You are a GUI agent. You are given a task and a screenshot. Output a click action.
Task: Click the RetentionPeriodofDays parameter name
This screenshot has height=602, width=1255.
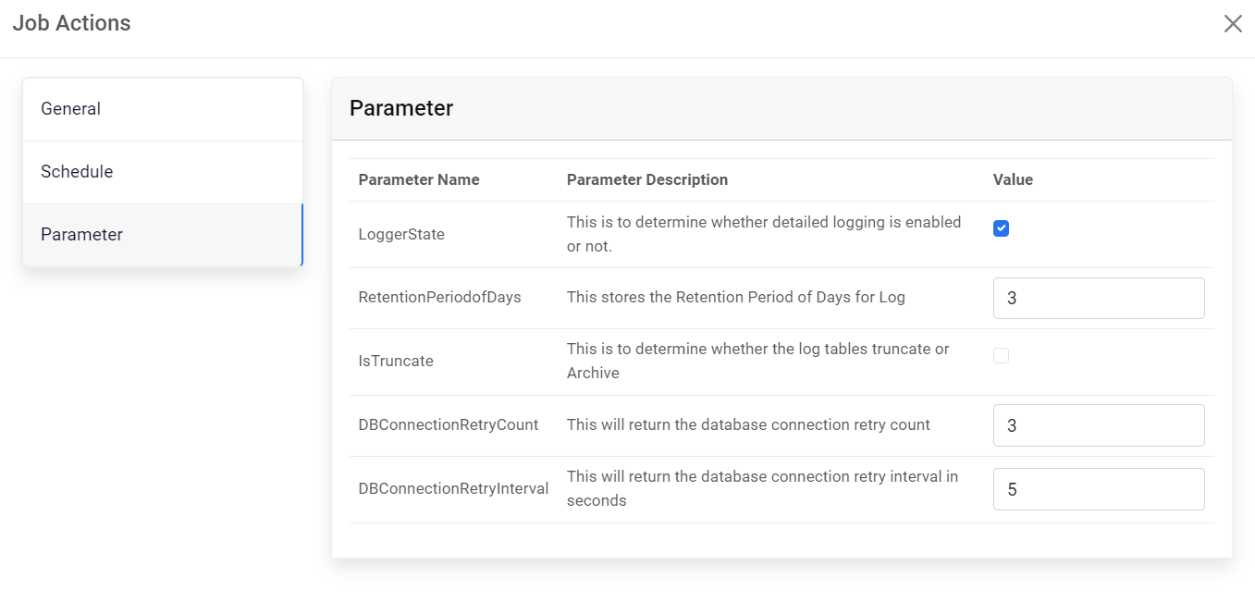439,298
